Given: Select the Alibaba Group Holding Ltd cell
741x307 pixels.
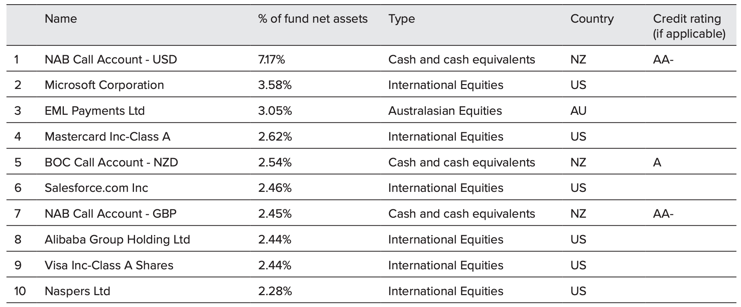Looking at the screenshot, I should 117,239.
